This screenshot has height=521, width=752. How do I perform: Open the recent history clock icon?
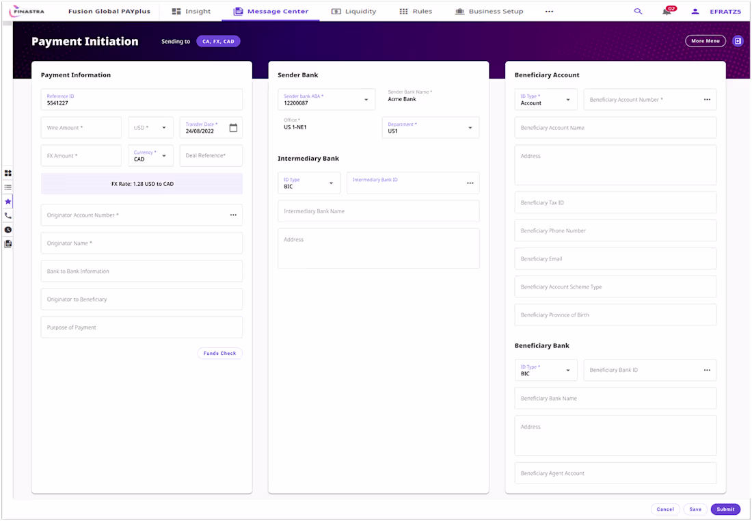point(8,229)
